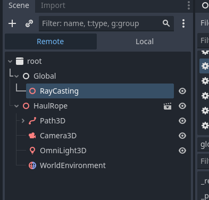Screen dimensions: 209x200
Task: Toggle OmniLight3D visibility eye
Action: click(x=182, y=151)
